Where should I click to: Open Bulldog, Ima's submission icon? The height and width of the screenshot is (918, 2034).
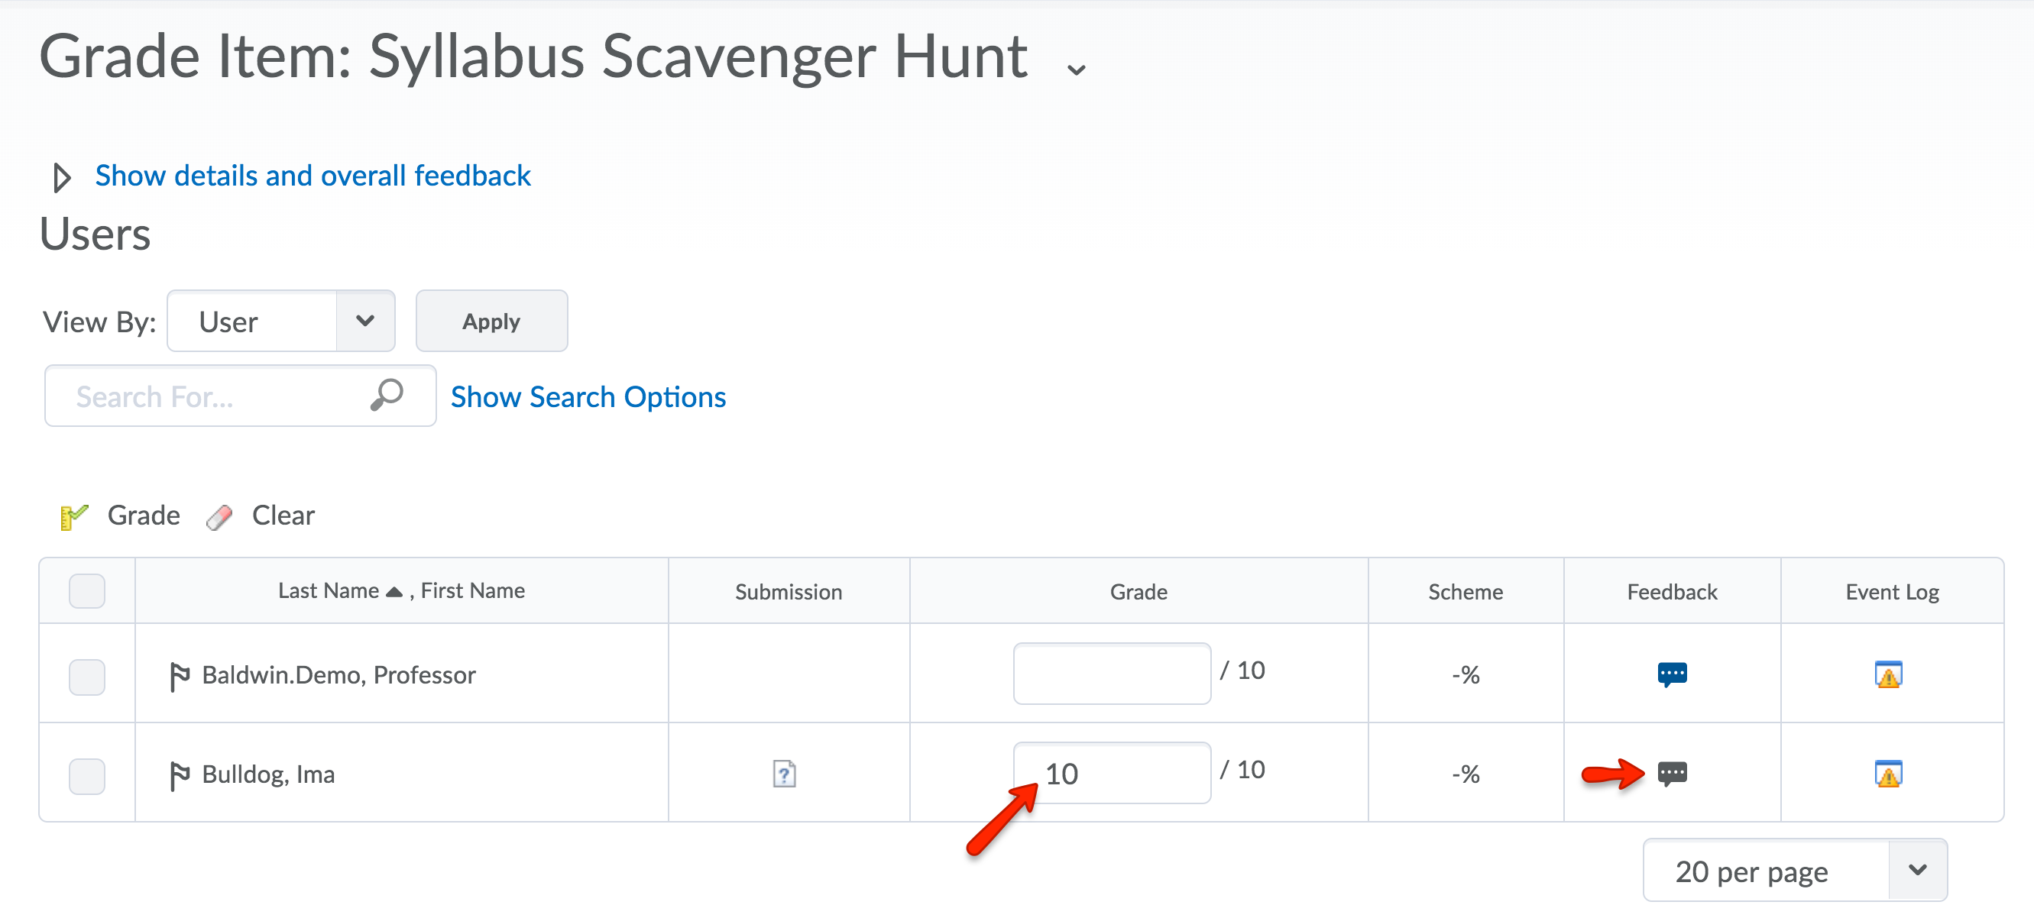pos(783,774)
